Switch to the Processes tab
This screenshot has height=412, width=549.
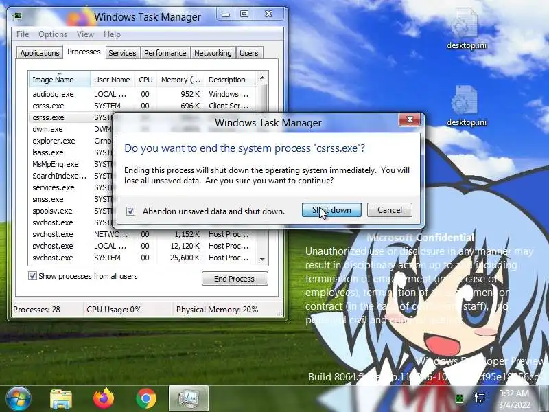coord(84,52)
